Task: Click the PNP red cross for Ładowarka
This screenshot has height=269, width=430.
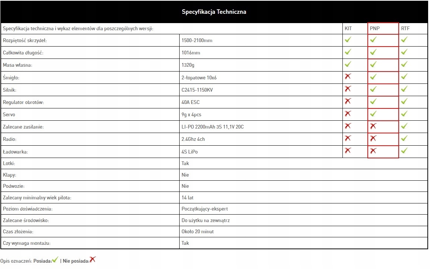Action: pos(373,151)
